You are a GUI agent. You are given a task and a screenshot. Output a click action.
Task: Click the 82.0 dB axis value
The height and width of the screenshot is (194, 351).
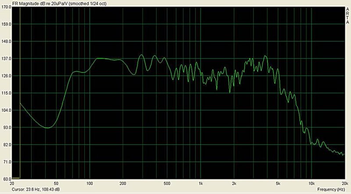(7, 145)
